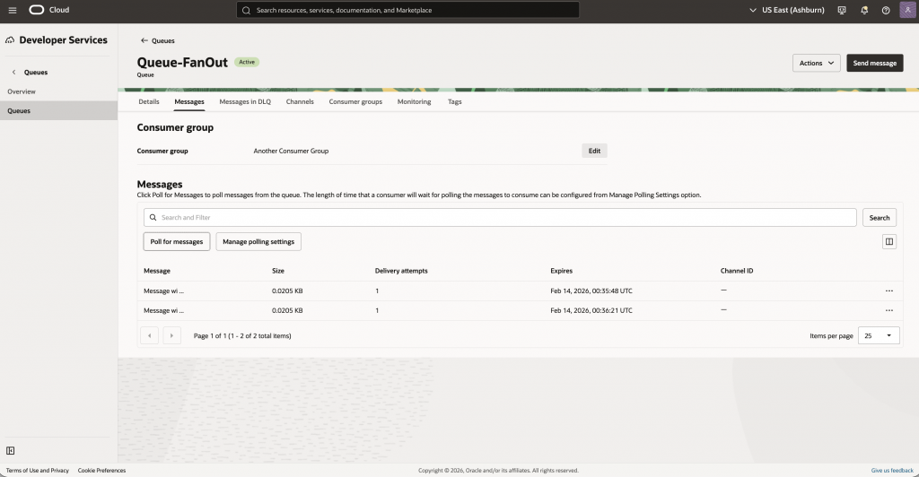The image size is (919, 477).
Task: Switch to the Details tab
Action: 149,101
